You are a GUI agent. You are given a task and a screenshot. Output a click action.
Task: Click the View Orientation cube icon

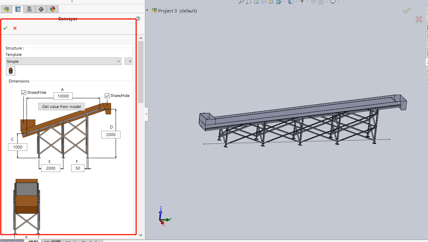coord(279,2)
